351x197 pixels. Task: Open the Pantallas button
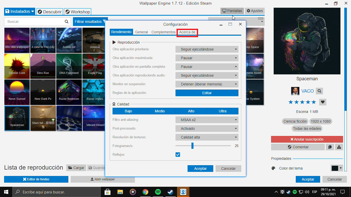pyautogui.click(x=232, y=11)
